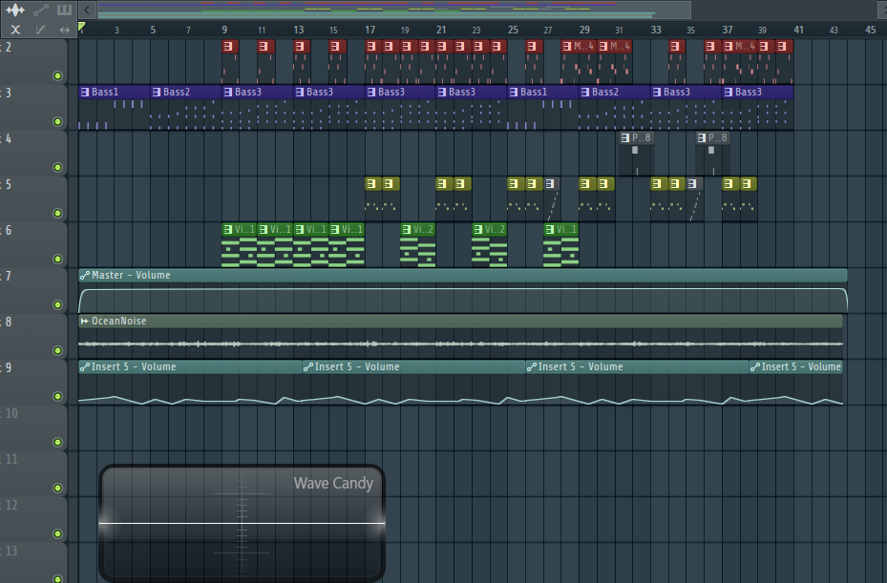Jump to bar 33 on timeline ruler
This screenshot has width=887, height=583.
[x=656, y=30]
